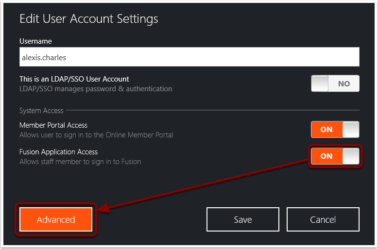Cancel editing user account settings

[x=323, y=219]
